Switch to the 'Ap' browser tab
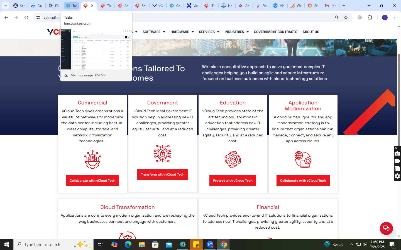Screen dimensions: 401x250 [123, 6]
